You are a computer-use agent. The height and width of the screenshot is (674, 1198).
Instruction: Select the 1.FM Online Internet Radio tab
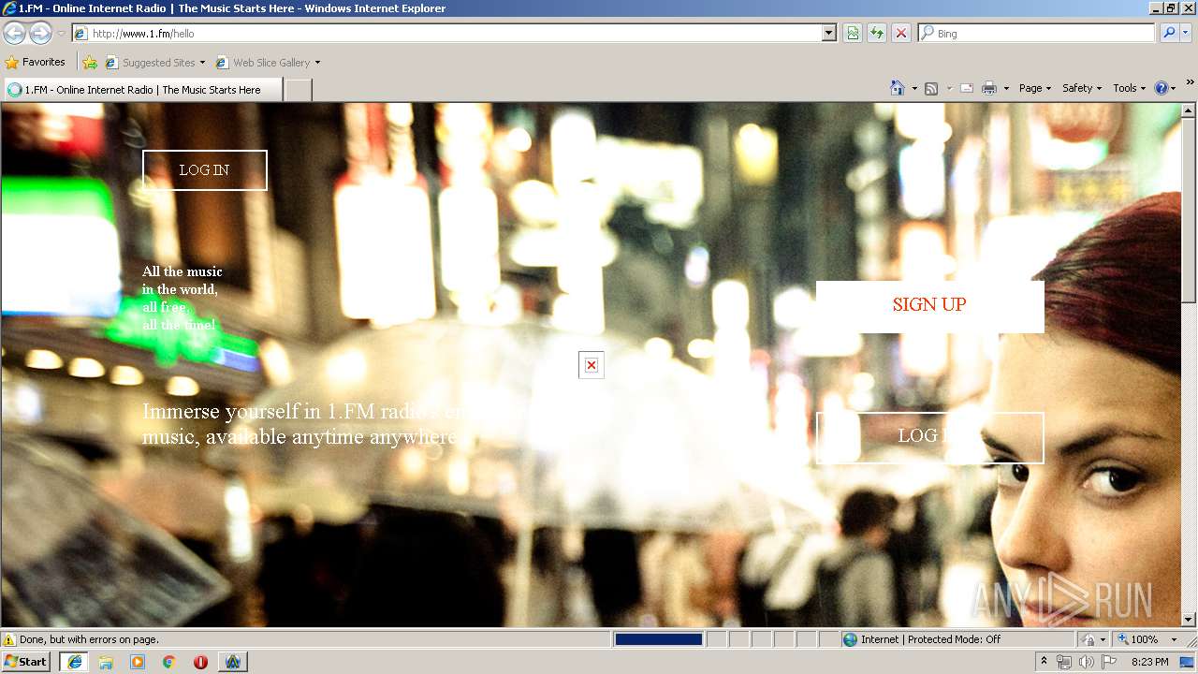[x=142, y=90]
